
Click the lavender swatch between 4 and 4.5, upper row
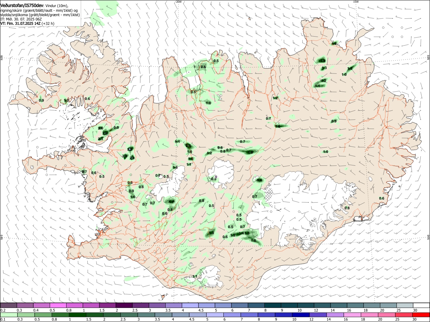[x=190, y=305]
